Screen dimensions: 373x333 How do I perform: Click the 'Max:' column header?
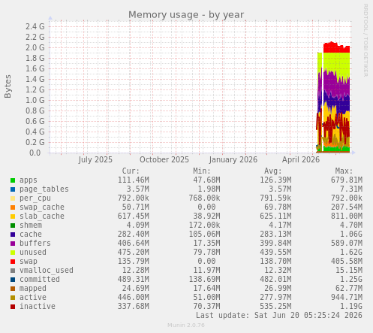click(344, 171)
